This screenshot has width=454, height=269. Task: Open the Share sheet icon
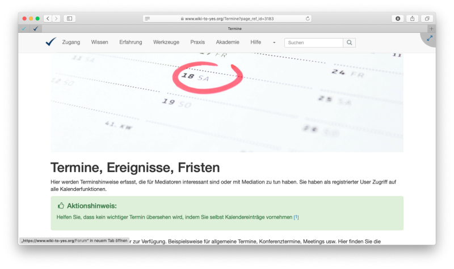413,19
